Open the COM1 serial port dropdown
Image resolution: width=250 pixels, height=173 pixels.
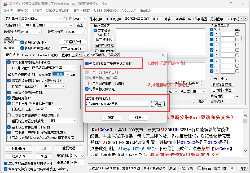(x=47, y=25)
